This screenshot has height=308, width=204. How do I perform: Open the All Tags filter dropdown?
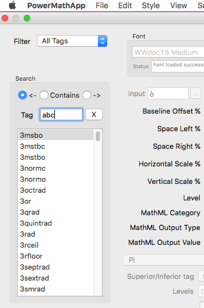tap(72, 41)
